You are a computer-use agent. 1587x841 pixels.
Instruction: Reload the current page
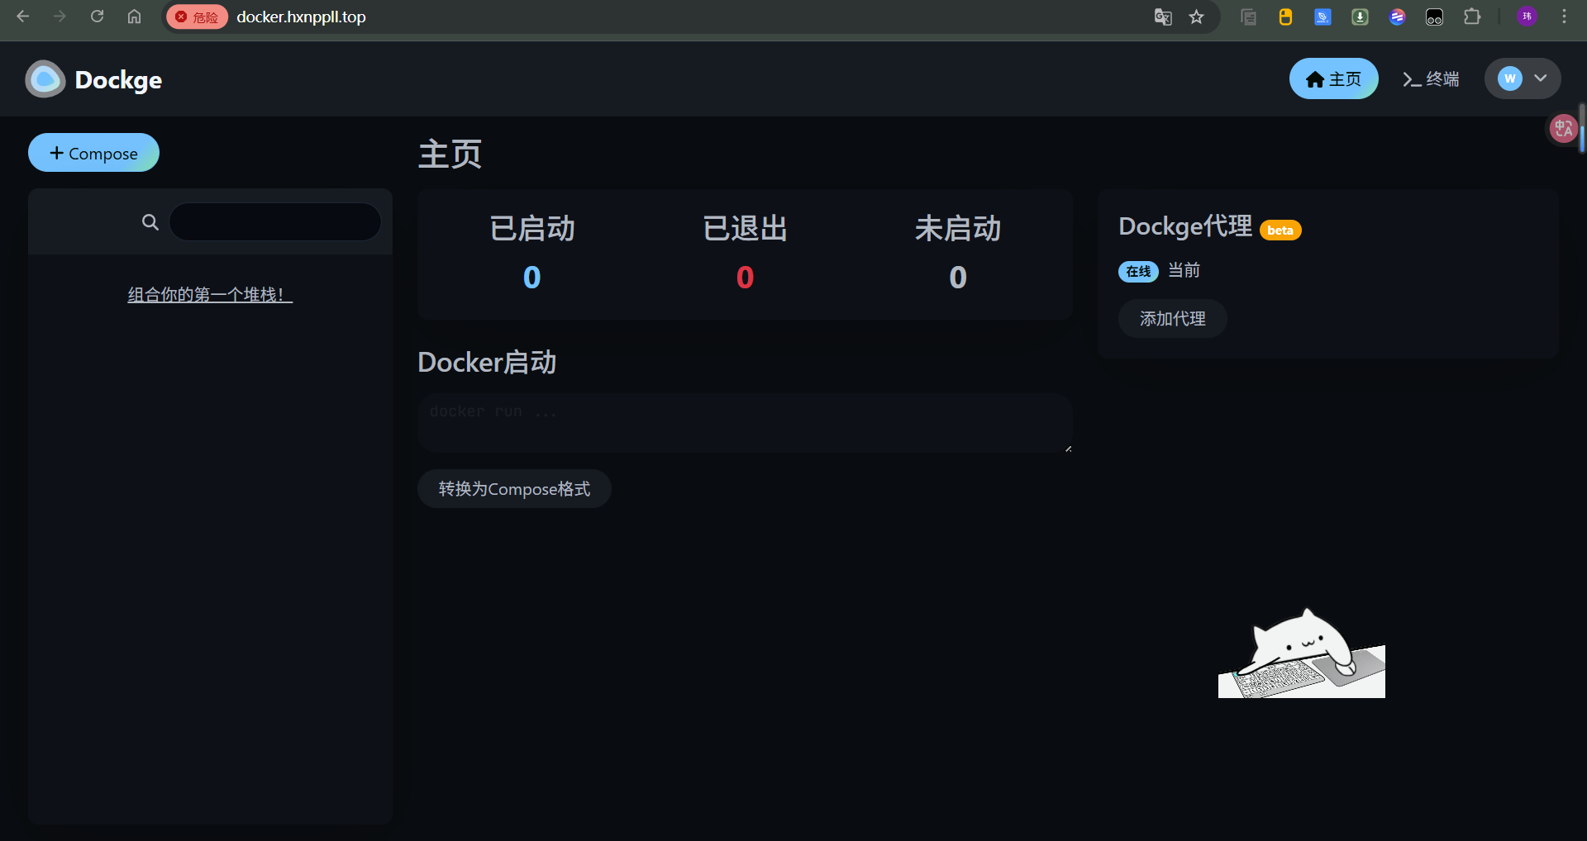(97, 17)
